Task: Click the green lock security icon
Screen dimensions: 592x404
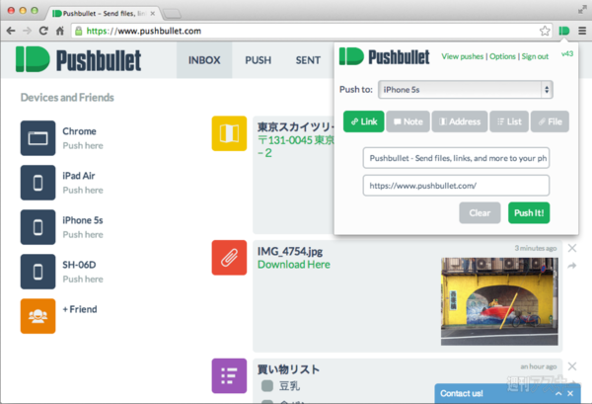Action: [x=79, y=31]
